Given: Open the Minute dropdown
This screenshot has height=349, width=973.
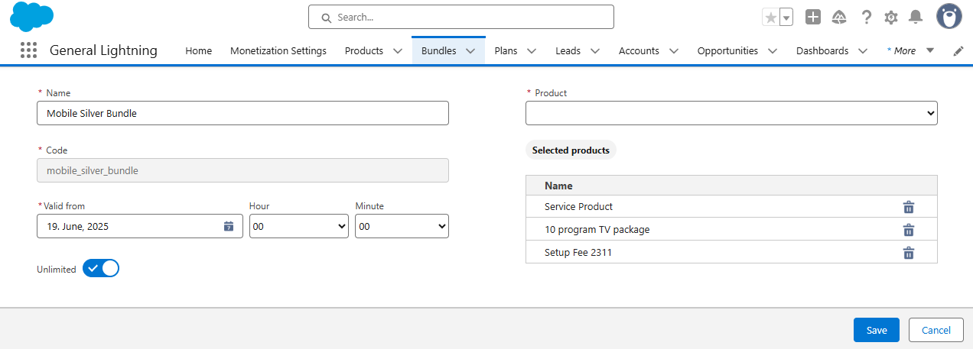Looking at the screenshot, I should tap(402, 226).
